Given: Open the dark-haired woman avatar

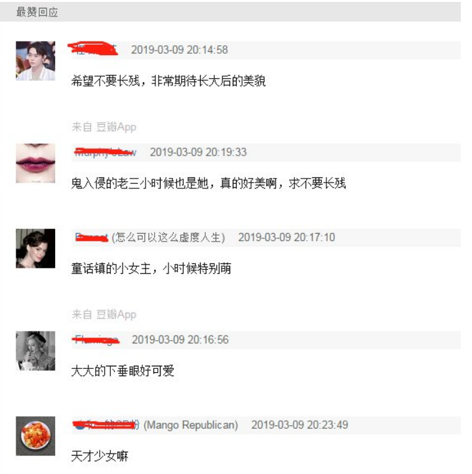Looking at the screenshot, I should [35, 248].
